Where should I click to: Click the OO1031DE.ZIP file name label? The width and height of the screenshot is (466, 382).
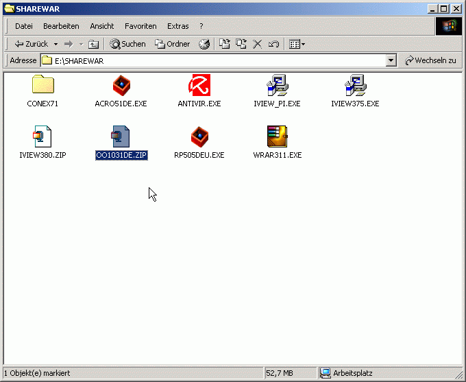pyautogui.click(x=121, y=155)
